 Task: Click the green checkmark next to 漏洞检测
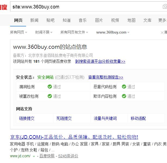tap(50, 87)
